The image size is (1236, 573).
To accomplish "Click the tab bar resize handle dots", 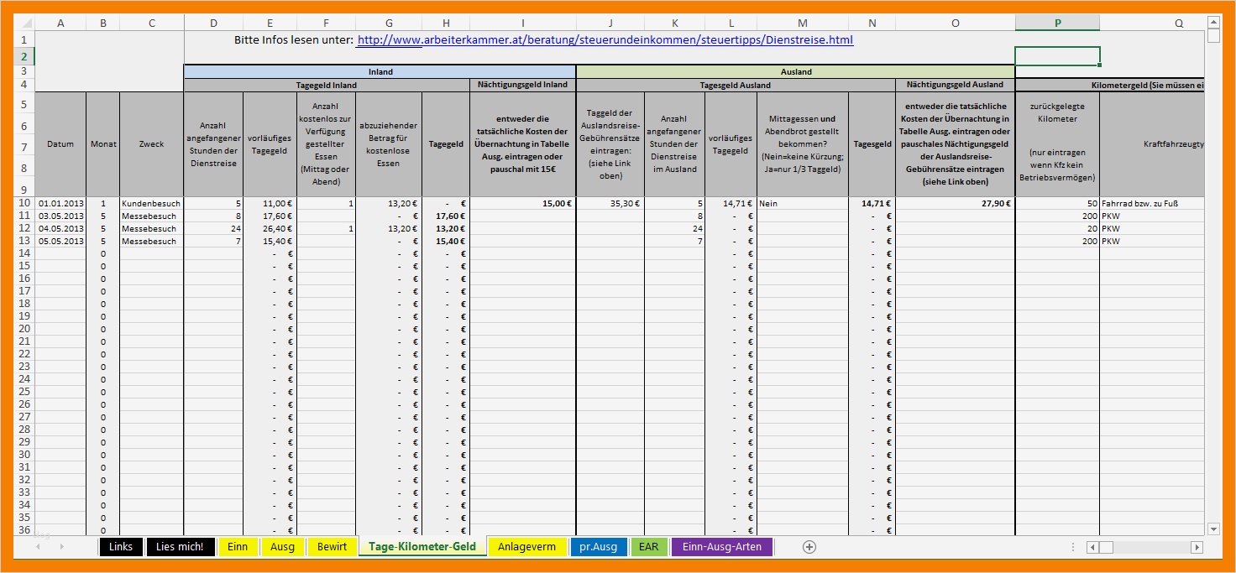I will coord(1072,547).
